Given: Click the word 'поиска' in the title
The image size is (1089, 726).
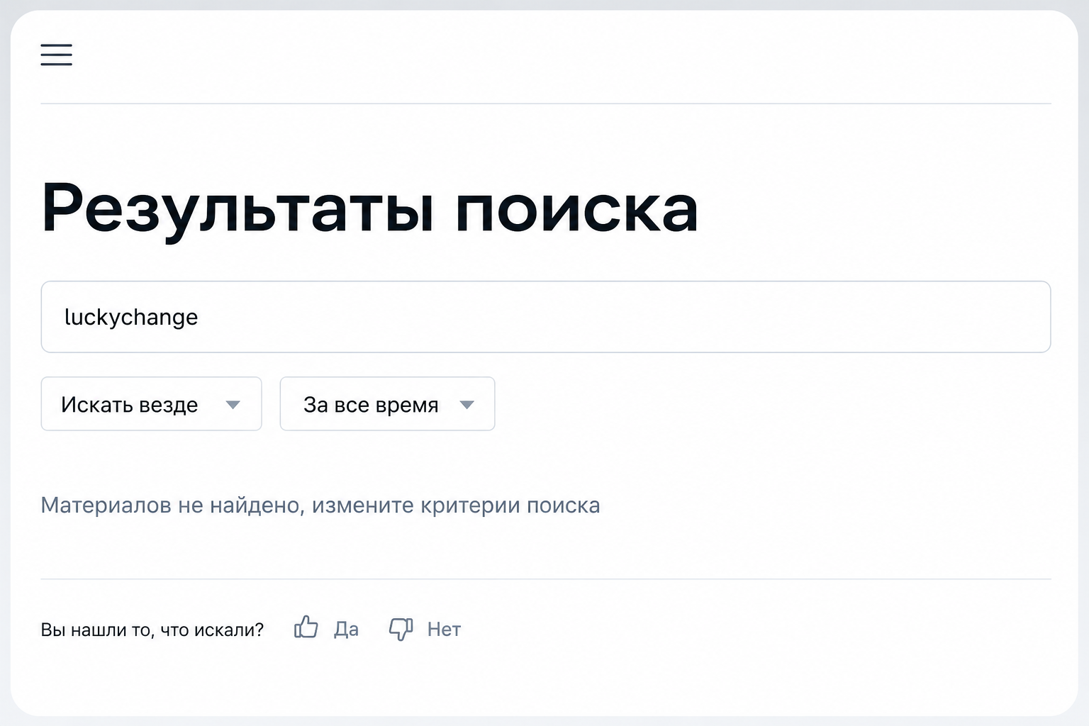Looking at the screenshot, I should (x=576, y=209).
